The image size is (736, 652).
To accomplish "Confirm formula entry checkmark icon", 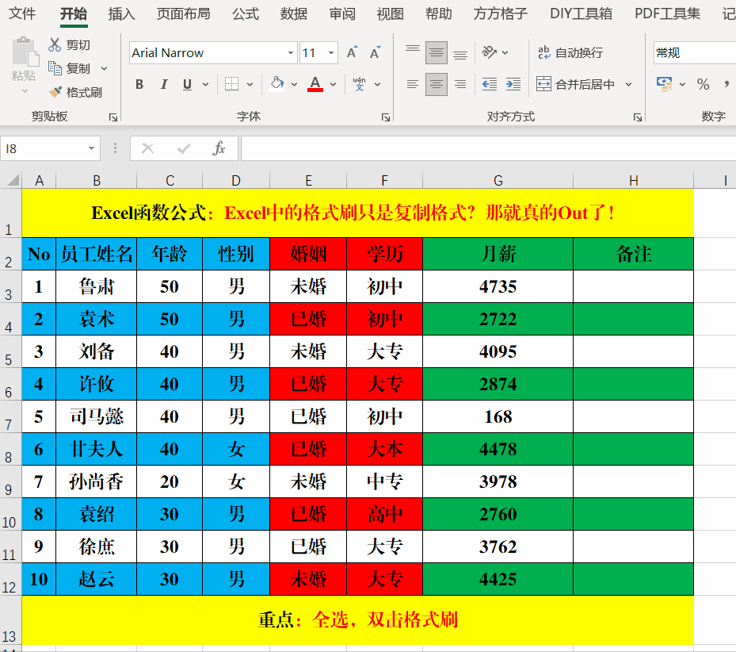I will (x=184, y=148).
